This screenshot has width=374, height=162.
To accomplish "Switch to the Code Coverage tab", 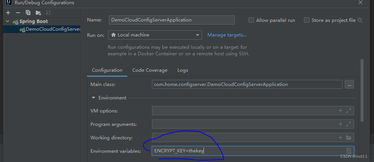I will (x=150, y=70).
